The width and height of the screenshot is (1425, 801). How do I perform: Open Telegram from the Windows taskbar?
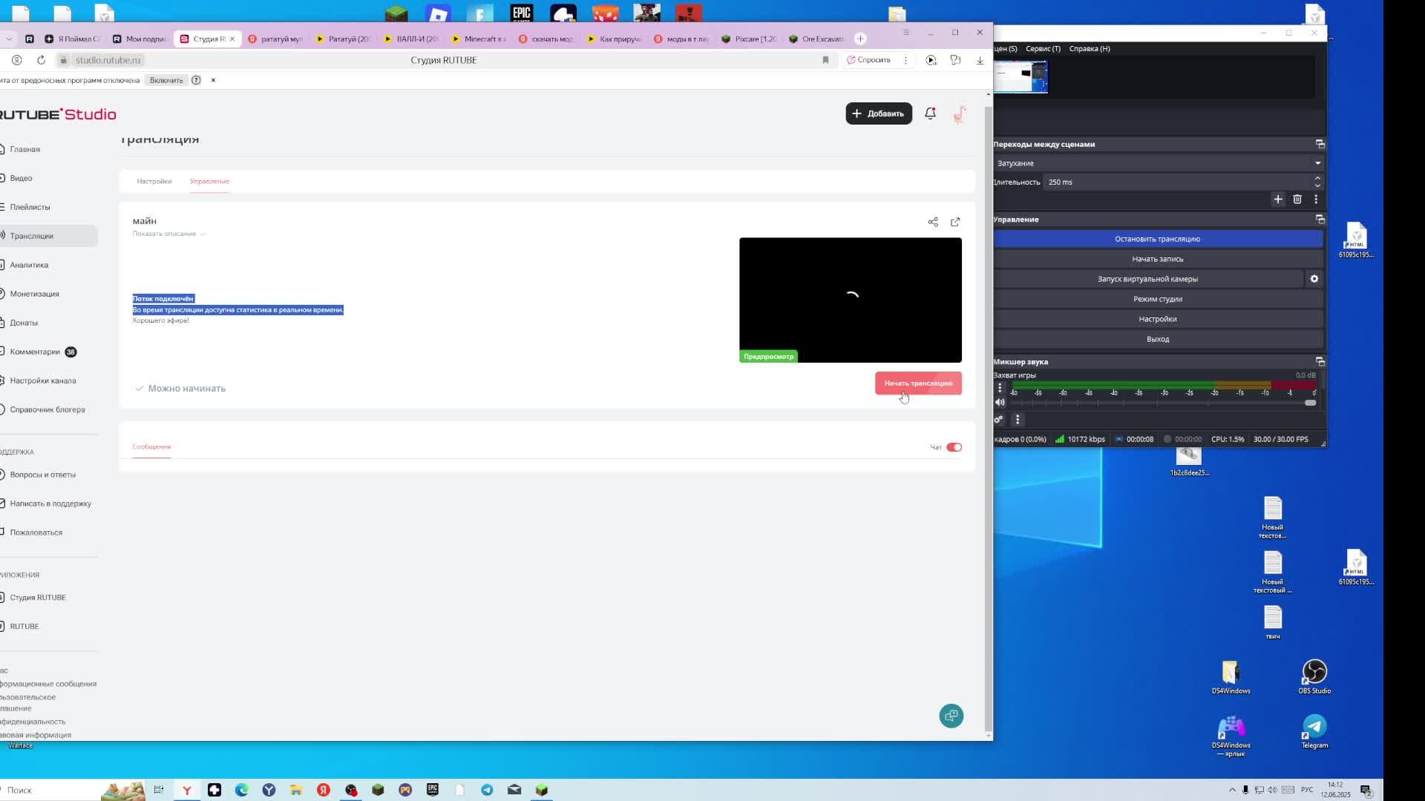click(x=487, y=790)
